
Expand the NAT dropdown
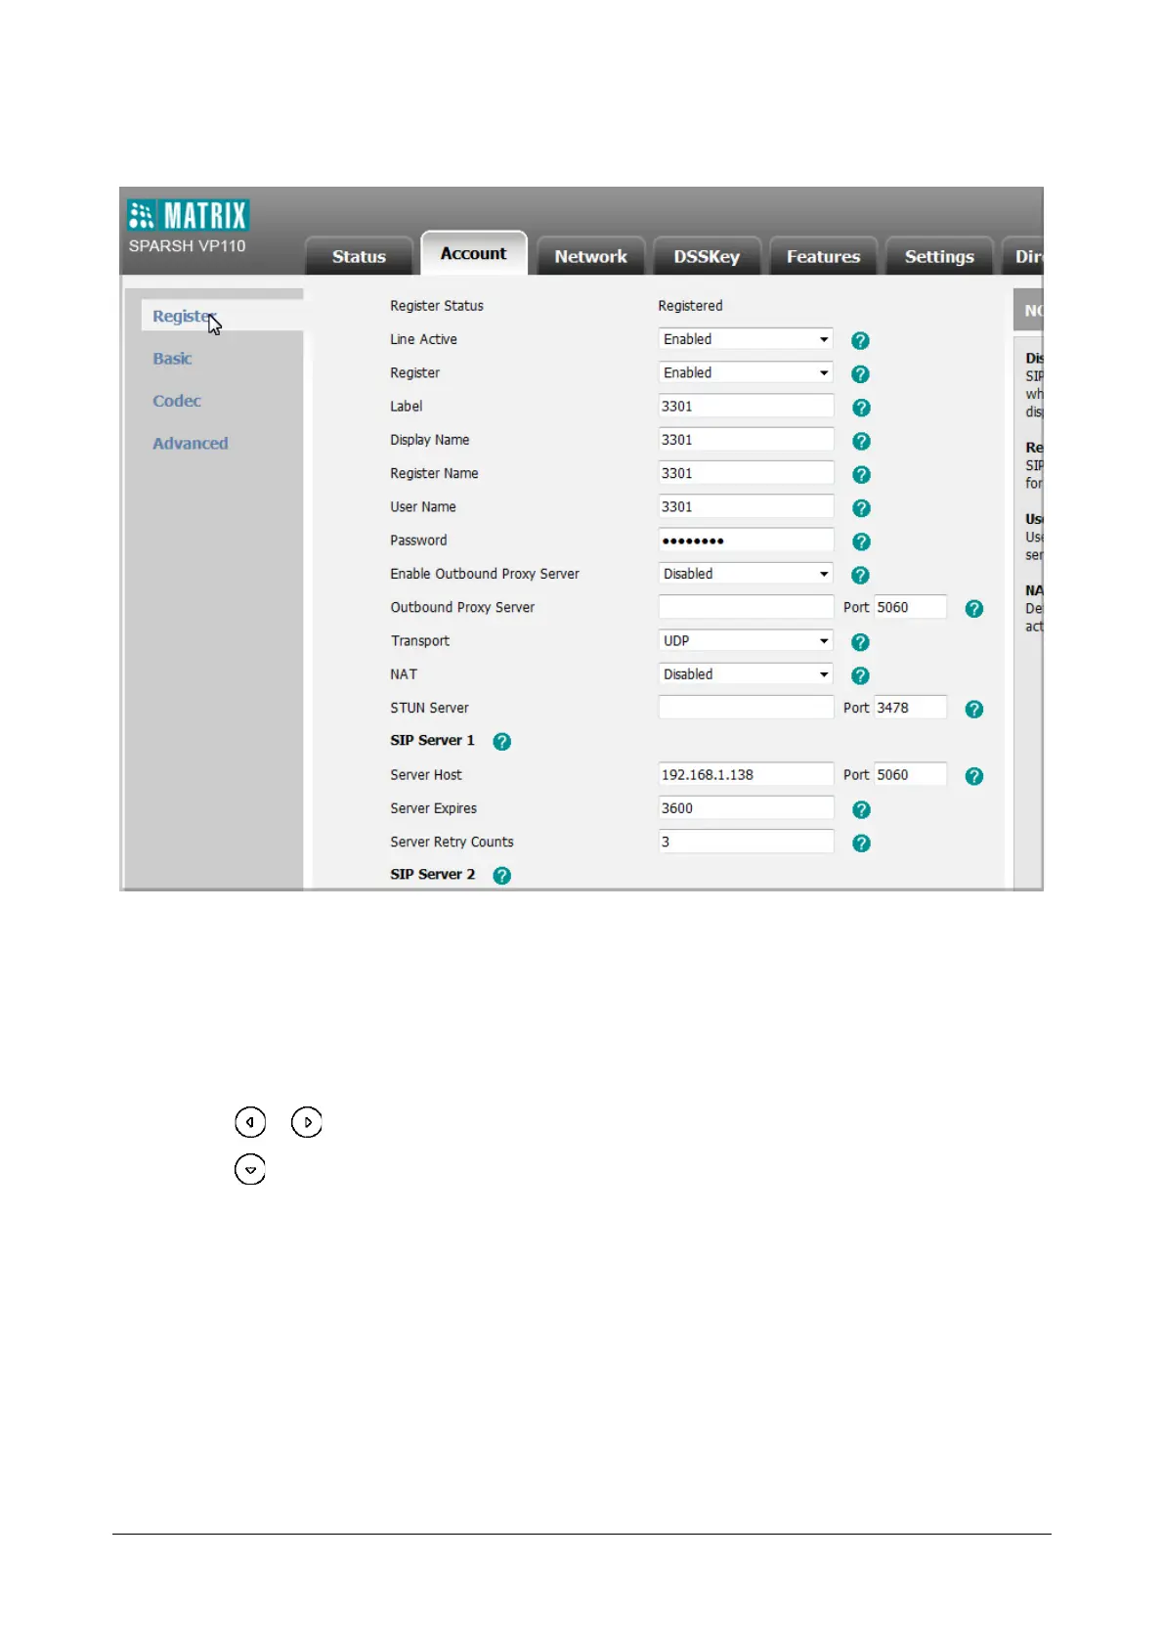coord(746,674)
